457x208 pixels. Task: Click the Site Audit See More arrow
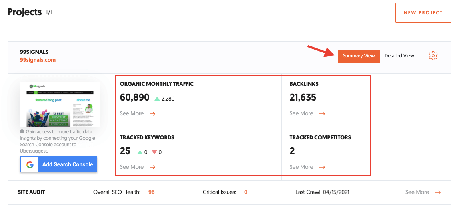click(x=438, y=192)
